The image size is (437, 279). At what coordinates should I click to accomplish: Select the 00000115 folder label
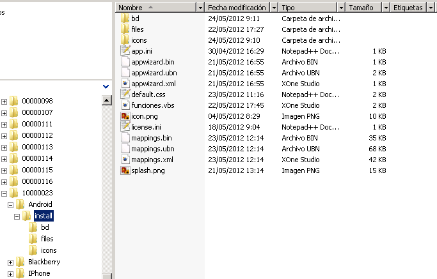37,170
